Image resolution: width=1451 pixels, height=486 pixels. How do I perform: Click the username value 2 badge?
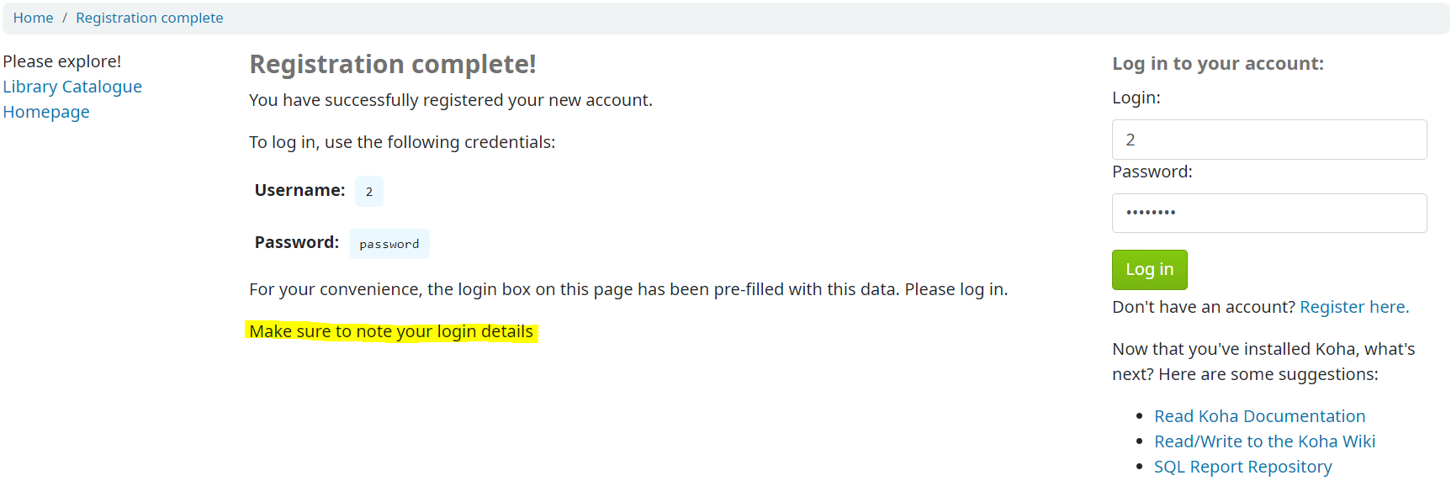[x=369, y=192]
